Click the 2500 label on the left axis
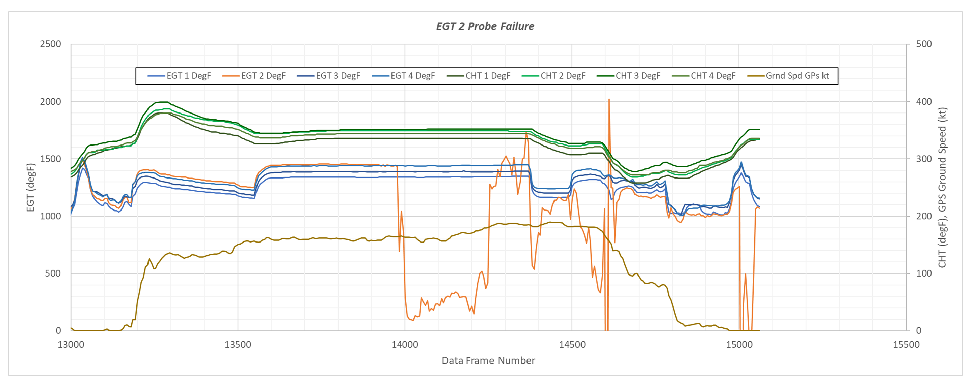 [51, 44]
